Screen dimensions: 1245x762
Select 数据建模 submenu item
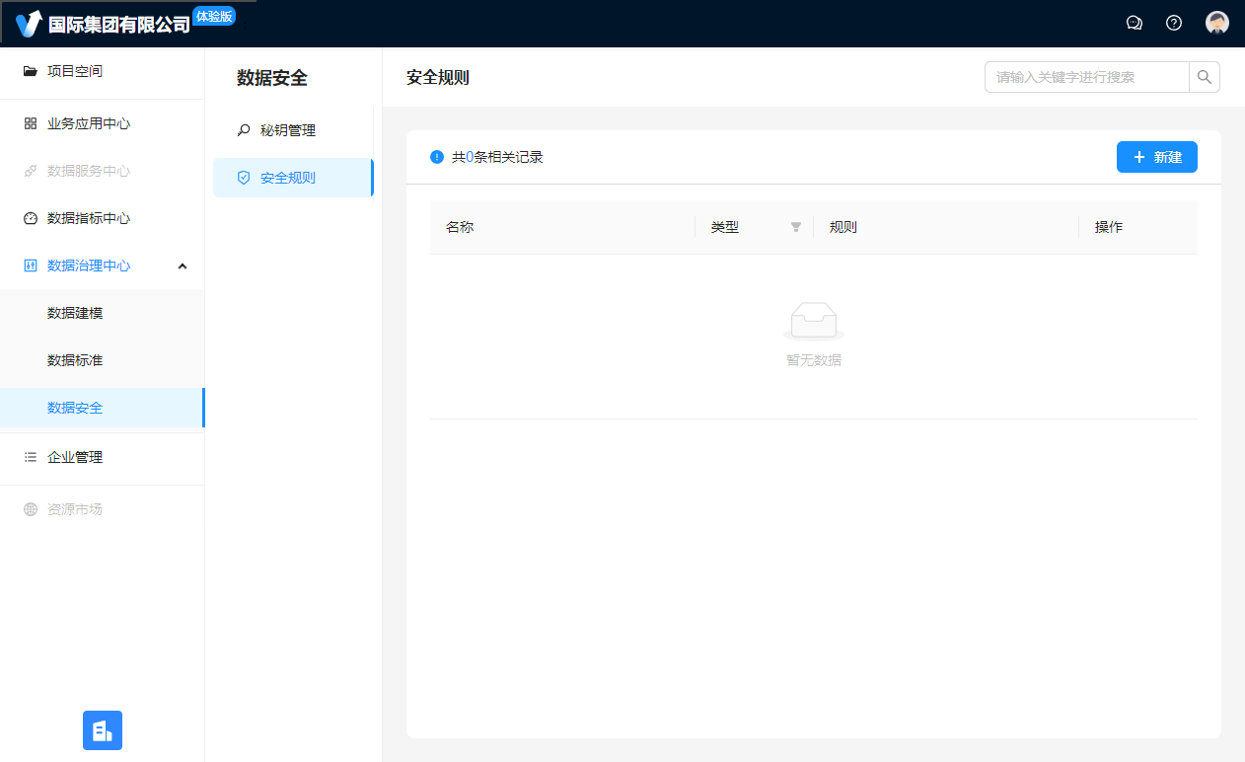tap(75, 313)
